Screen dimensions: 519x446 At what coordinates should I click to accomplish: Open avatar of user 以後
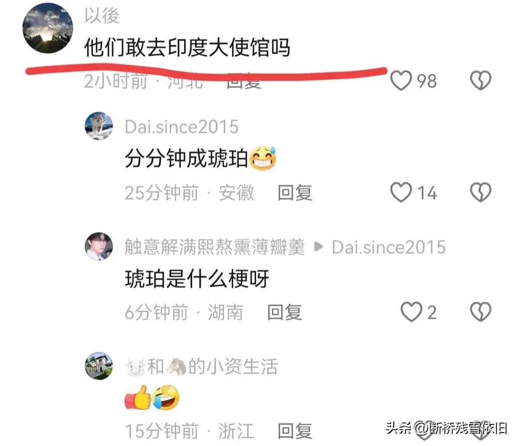tap(48, 28)
